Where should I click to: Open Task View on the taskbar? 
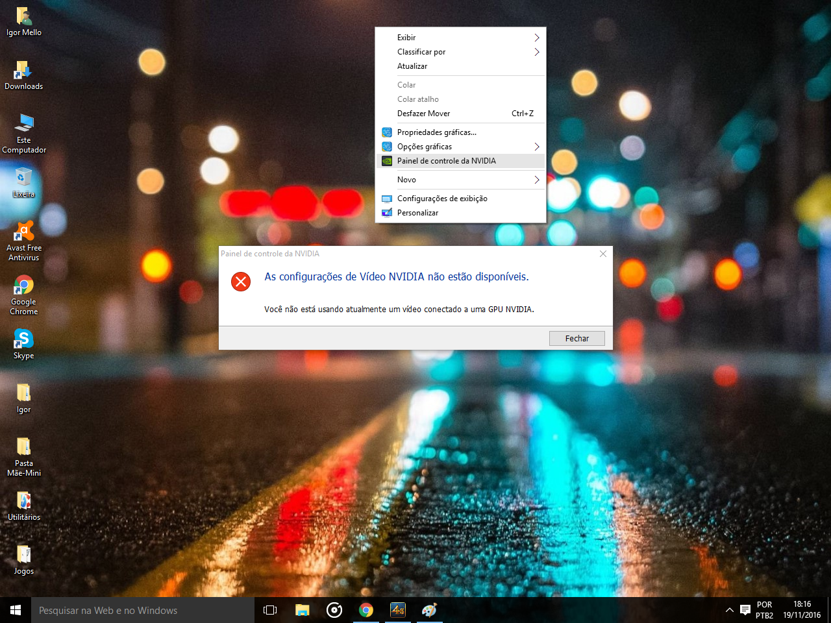(270, 610)
